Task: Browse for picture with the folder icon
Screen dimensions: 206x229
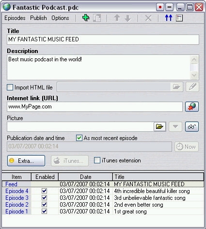Action: [159, 126]
